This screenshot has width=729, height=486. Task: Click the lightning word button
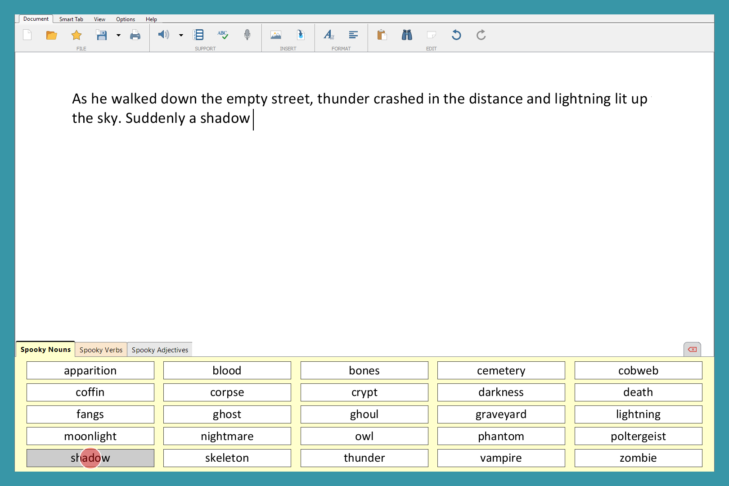(x=639, y=414)
